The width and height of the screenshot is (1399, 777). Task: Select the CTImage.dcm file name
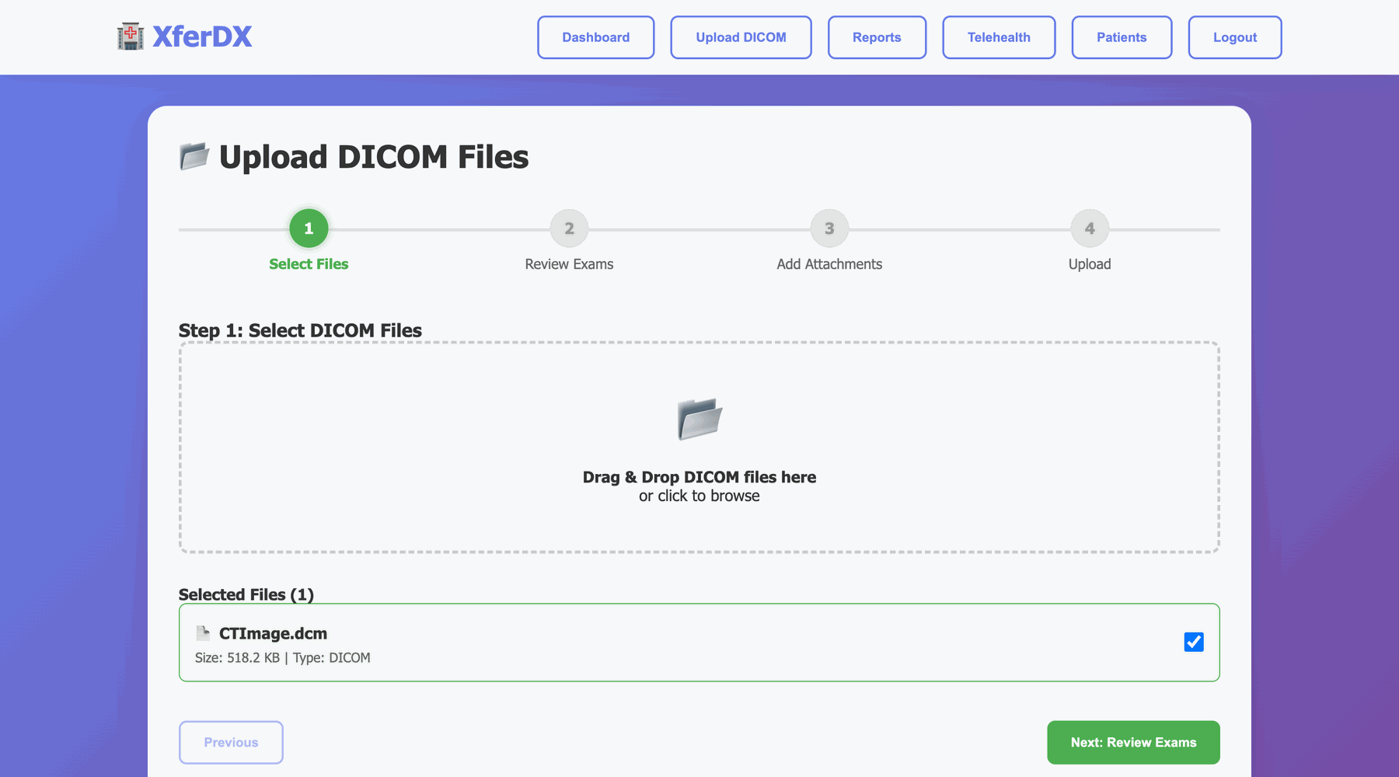(x=273, y=633)
